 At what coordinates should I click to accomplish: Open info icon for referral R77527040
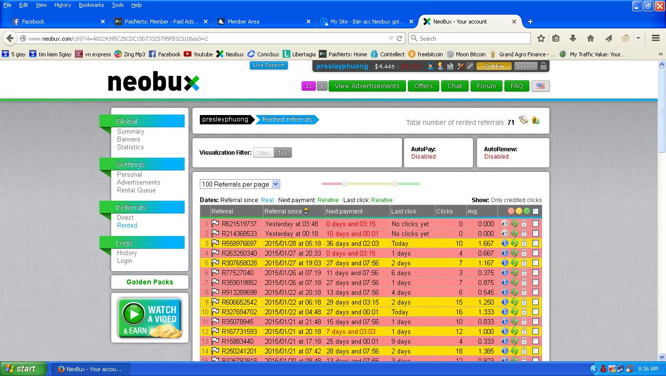505,273
